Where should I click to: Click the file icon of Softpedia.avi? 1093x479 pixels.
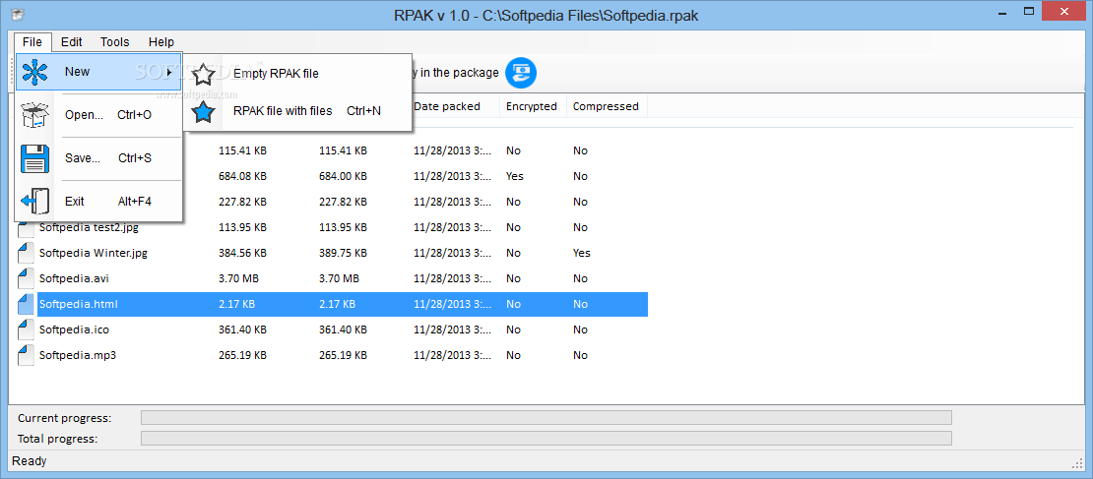[x=26, y=278]
